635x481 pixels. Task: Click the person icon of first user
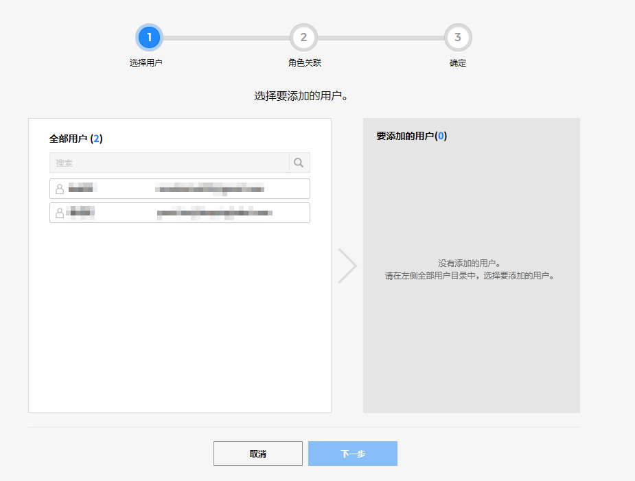pos(60,189)
